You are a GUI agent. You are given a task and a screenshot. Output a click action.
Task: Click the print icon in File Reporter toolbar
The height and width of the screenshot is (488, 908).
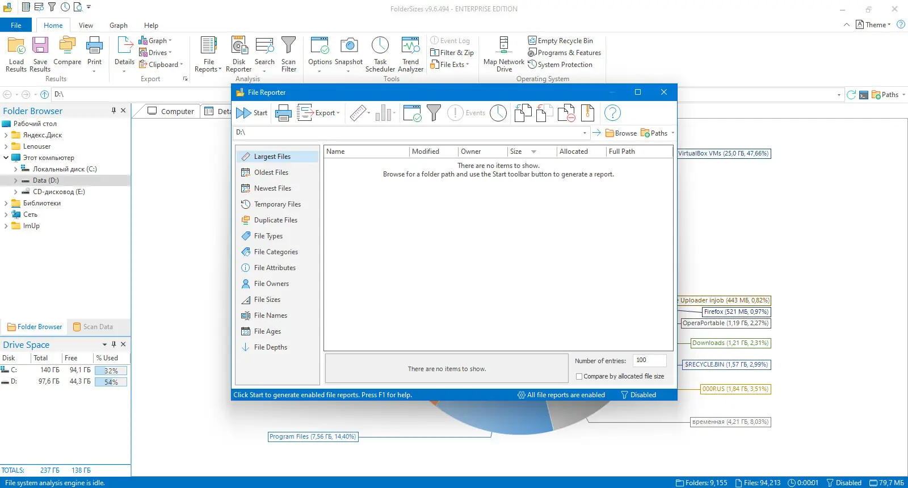[x=283, y=113]
